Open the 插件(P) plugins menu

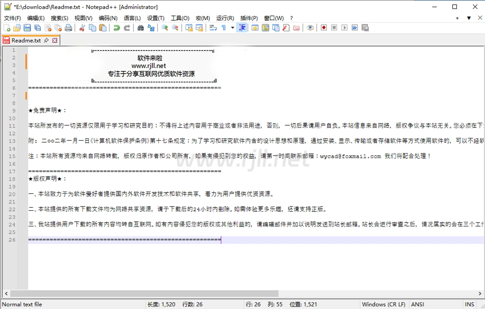pos(249,18)
